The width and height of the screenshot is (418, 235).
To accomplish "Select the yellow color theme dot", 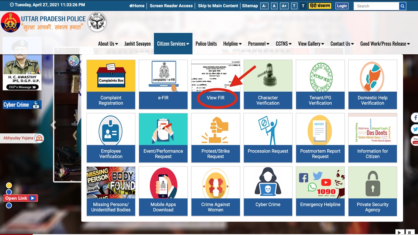I will tap(9, 186).
